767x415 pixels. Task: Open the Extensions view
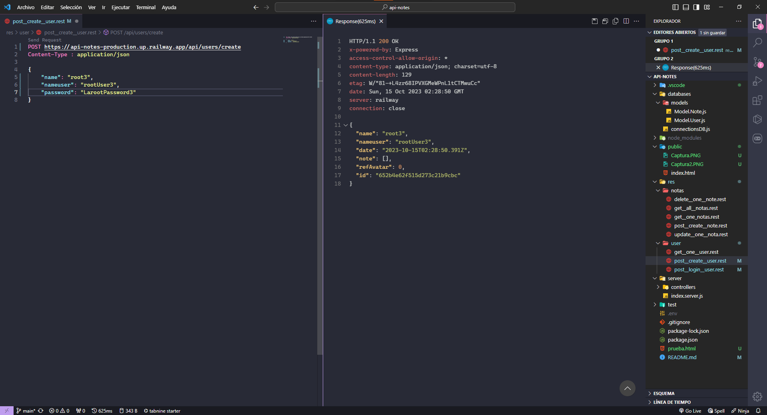(757, 100)
